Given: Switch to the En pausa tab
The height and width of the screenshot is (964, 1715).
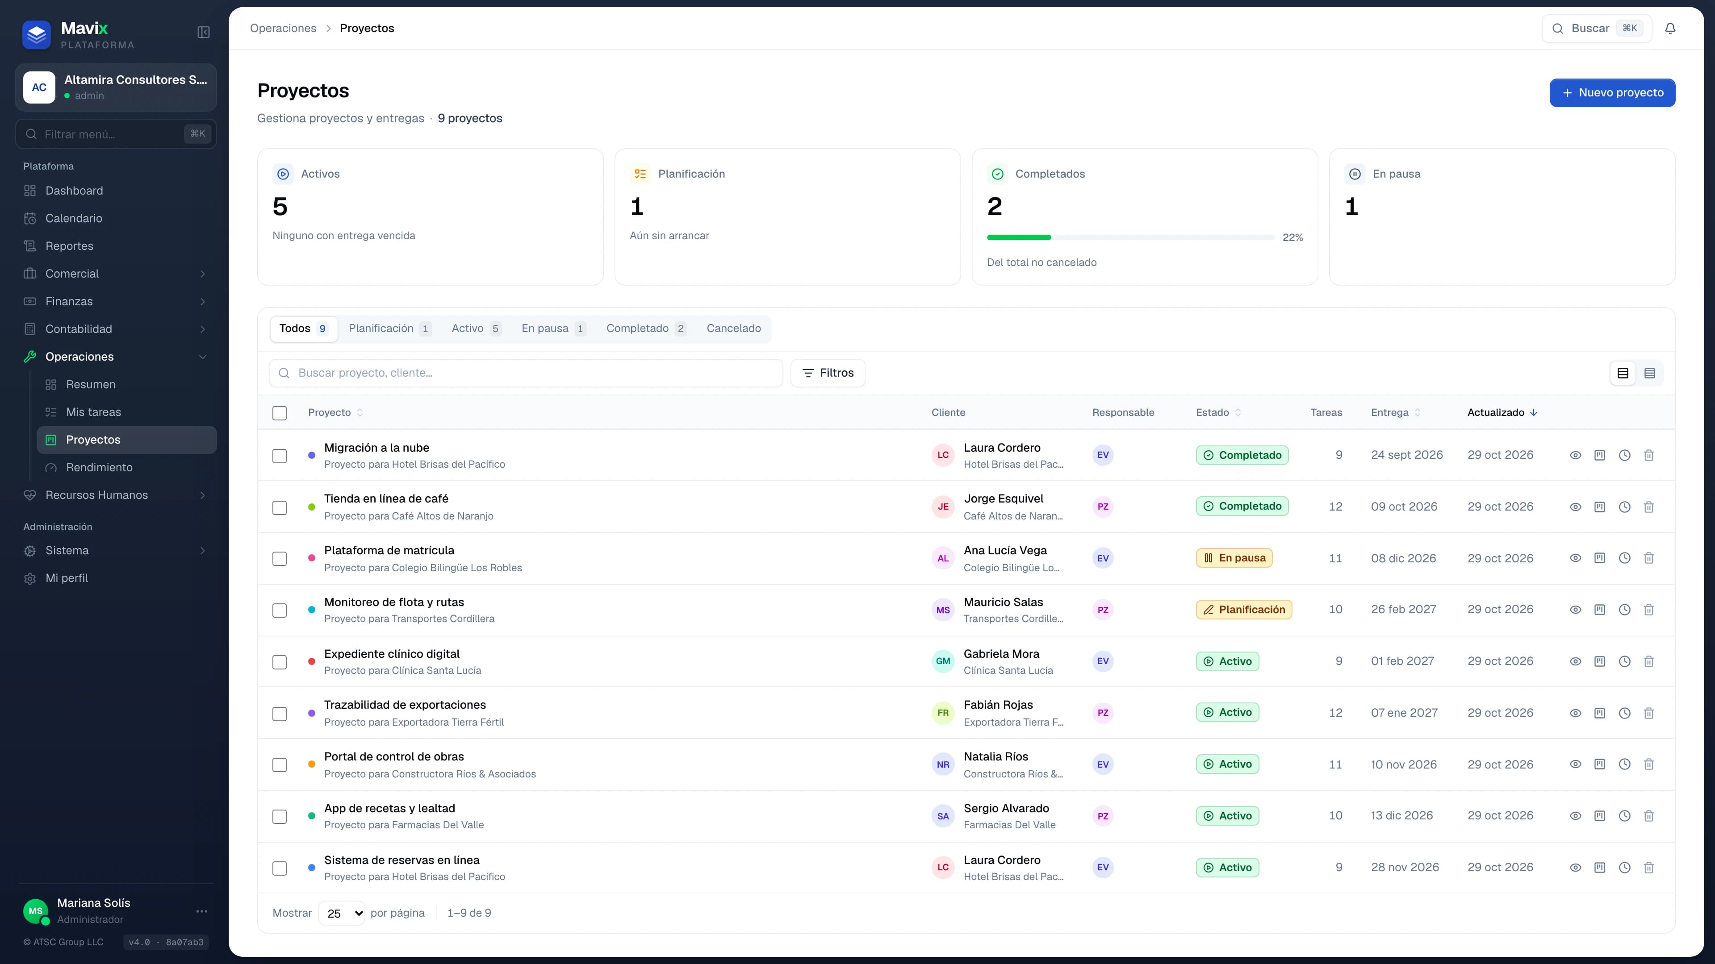Looking at the screenshot, I should (x=553, y=328).
